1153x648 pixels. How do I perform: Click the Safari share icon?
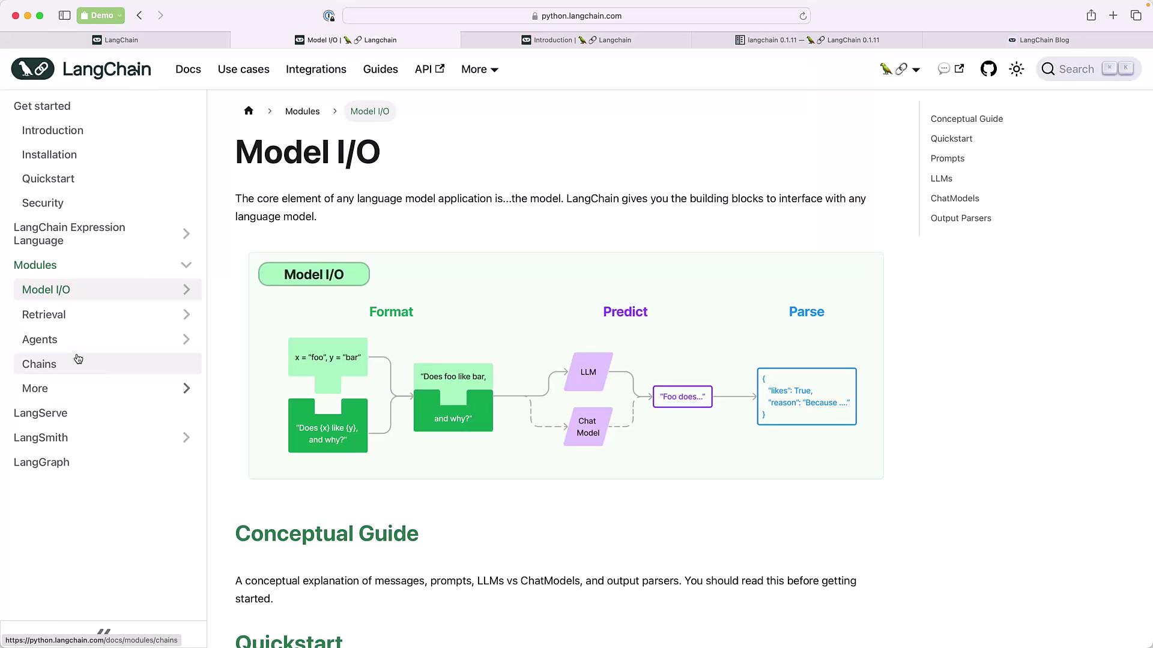point(1091,16)
